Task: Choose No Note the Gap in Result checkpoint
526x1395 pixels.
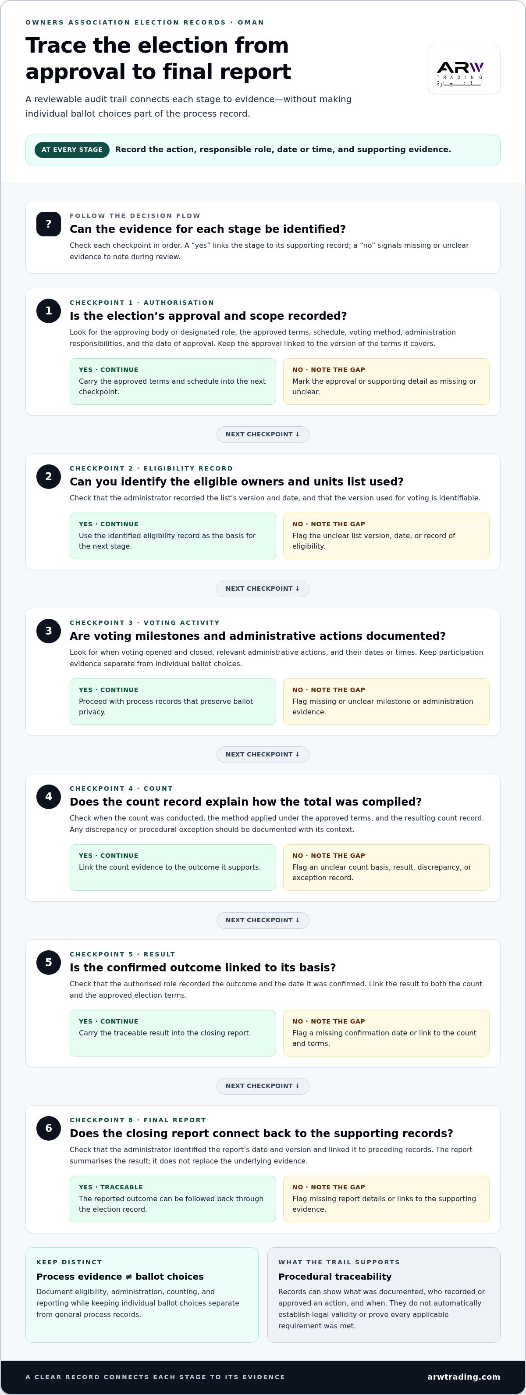Action: point(386,1033)
